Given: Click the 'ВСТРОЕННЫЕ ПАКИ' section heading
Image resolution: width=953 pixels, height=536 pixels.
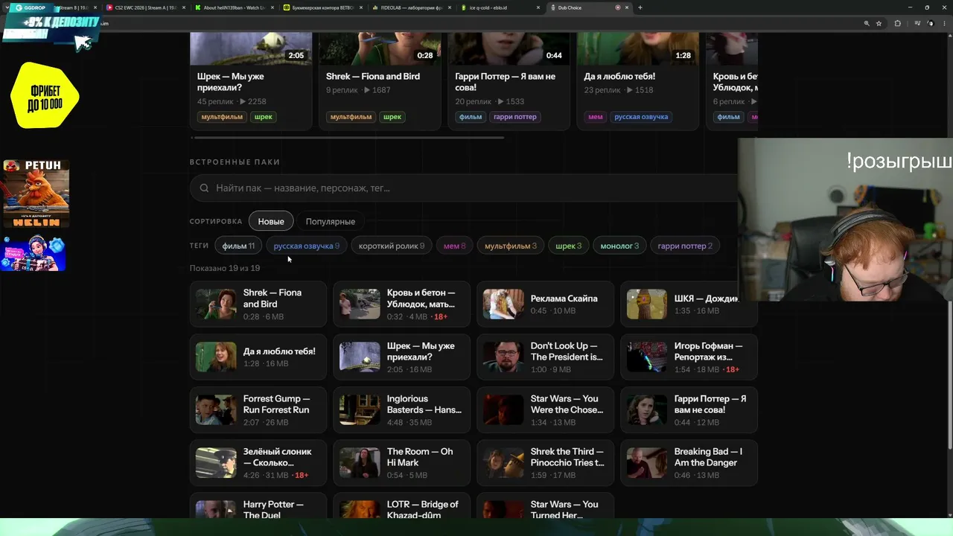Looking at the screenshot, I should pos(235,162).
